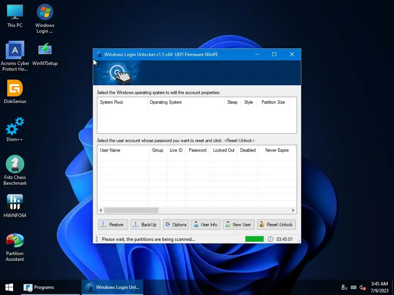Open the taskbar clock and date
The height and width of the screenshot is (295, 394).
coord(379,287)
